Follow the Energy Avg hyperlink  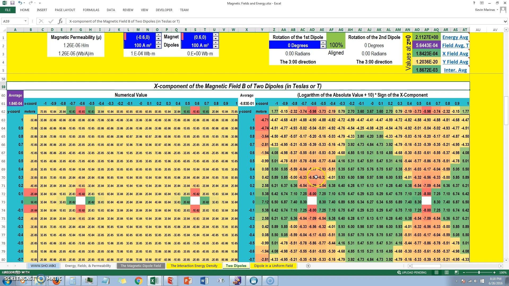pyautogui.click(x=455, y=37)
